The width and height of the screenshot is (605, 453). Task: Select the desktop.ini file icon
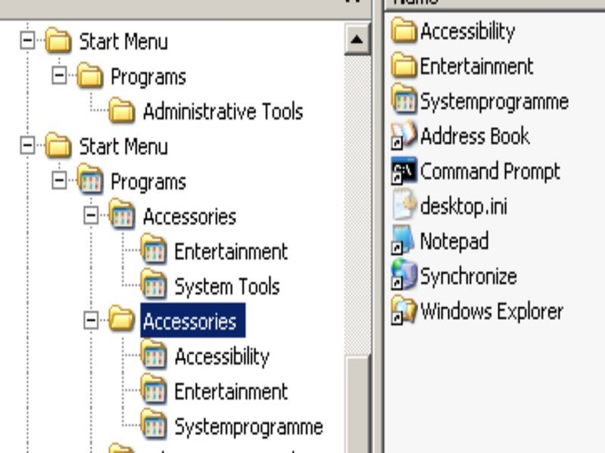404,204
